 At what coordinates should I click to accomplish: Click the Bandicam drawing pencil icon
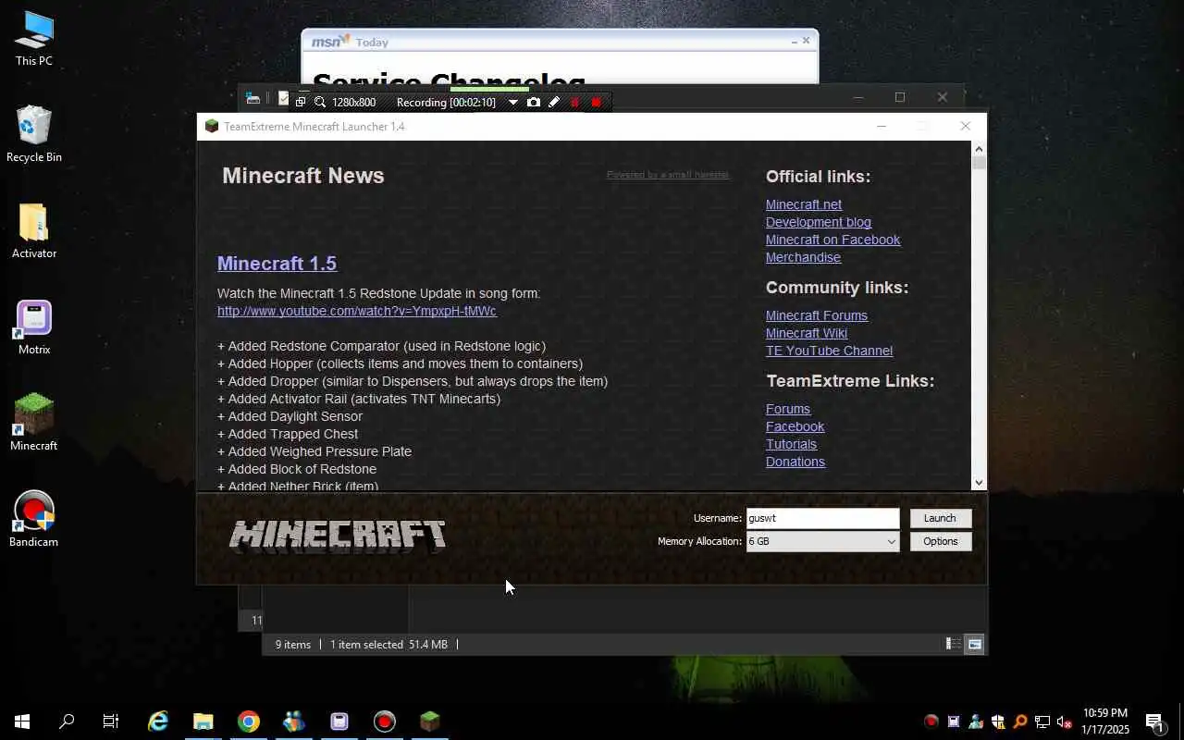pos(554,102)
